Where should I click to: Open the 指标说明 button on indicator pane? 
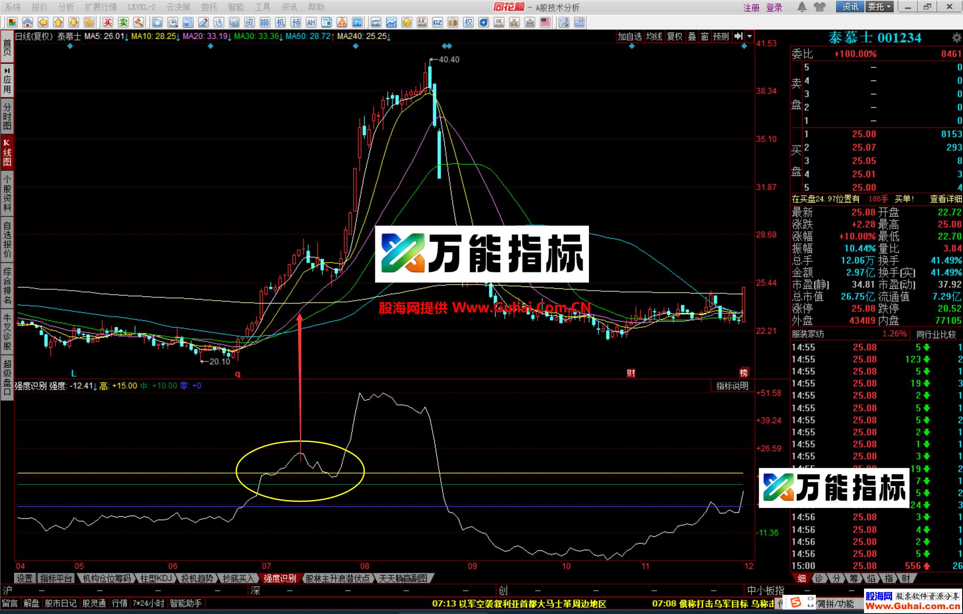[732, 386]
